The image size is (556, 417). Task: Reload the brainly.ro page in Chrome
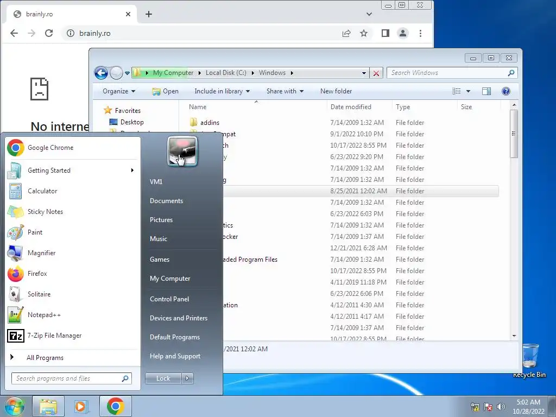49,33
